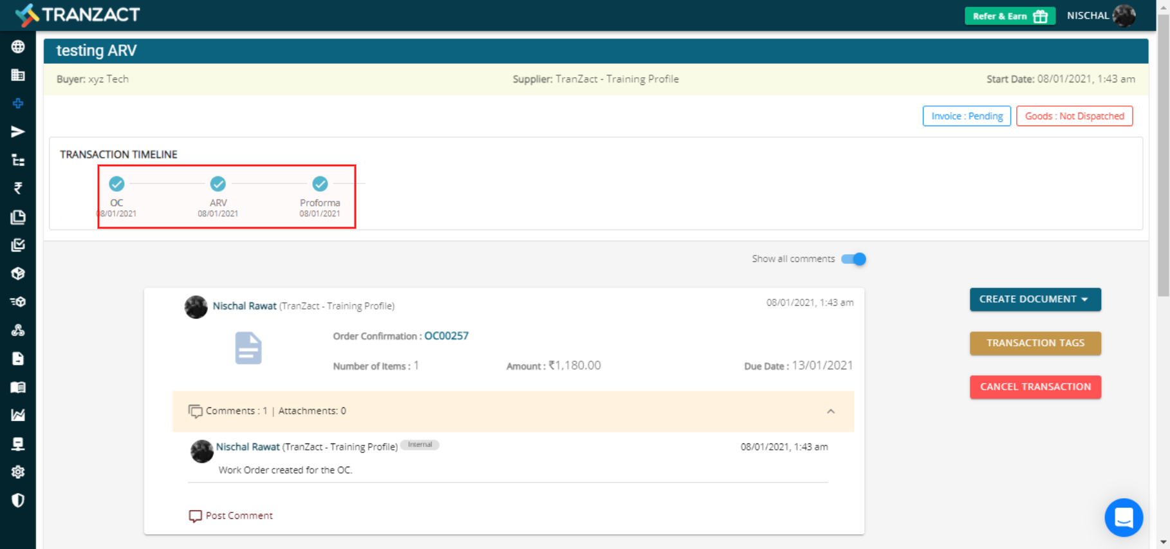The width and height of the screenshot is (1170, 549).
Task: Click the "Buyer: xyz Tech" text
Action: (93, 79)
